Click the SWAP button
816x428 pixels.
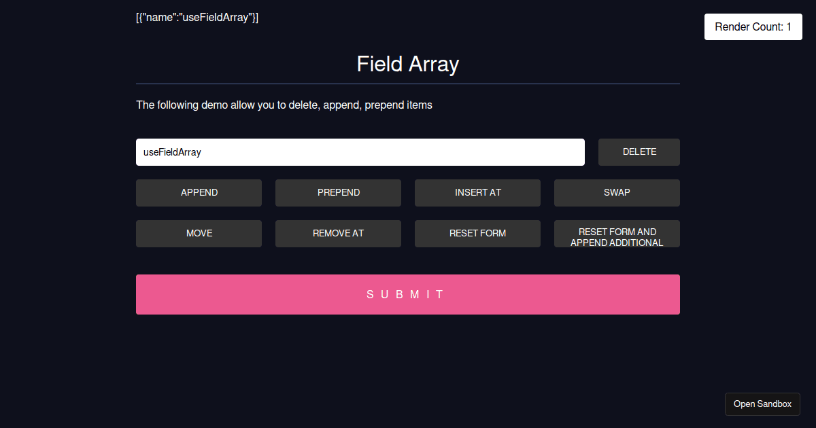pyautogui.click(x=616, y=193)
